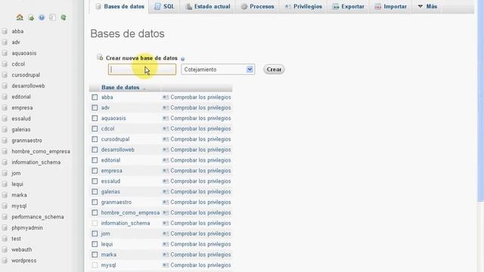
Task: Select performance_schema in the sidebar list
Action: (x=38, y=217)
